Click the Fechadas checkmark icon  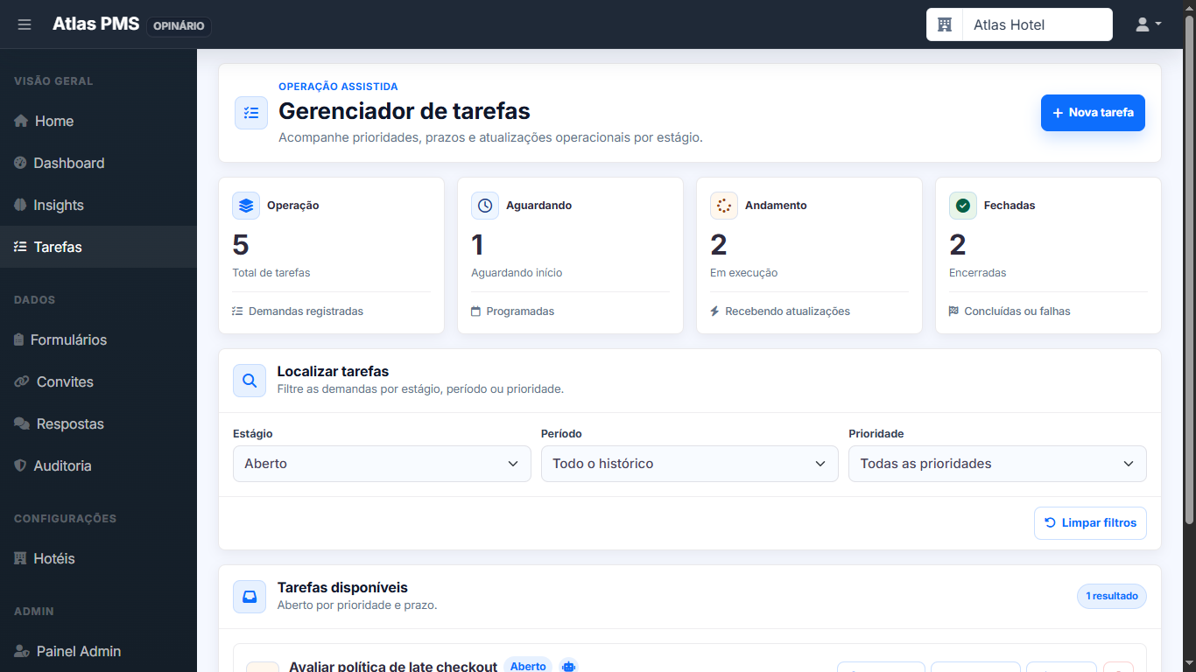tap(963, 206)
